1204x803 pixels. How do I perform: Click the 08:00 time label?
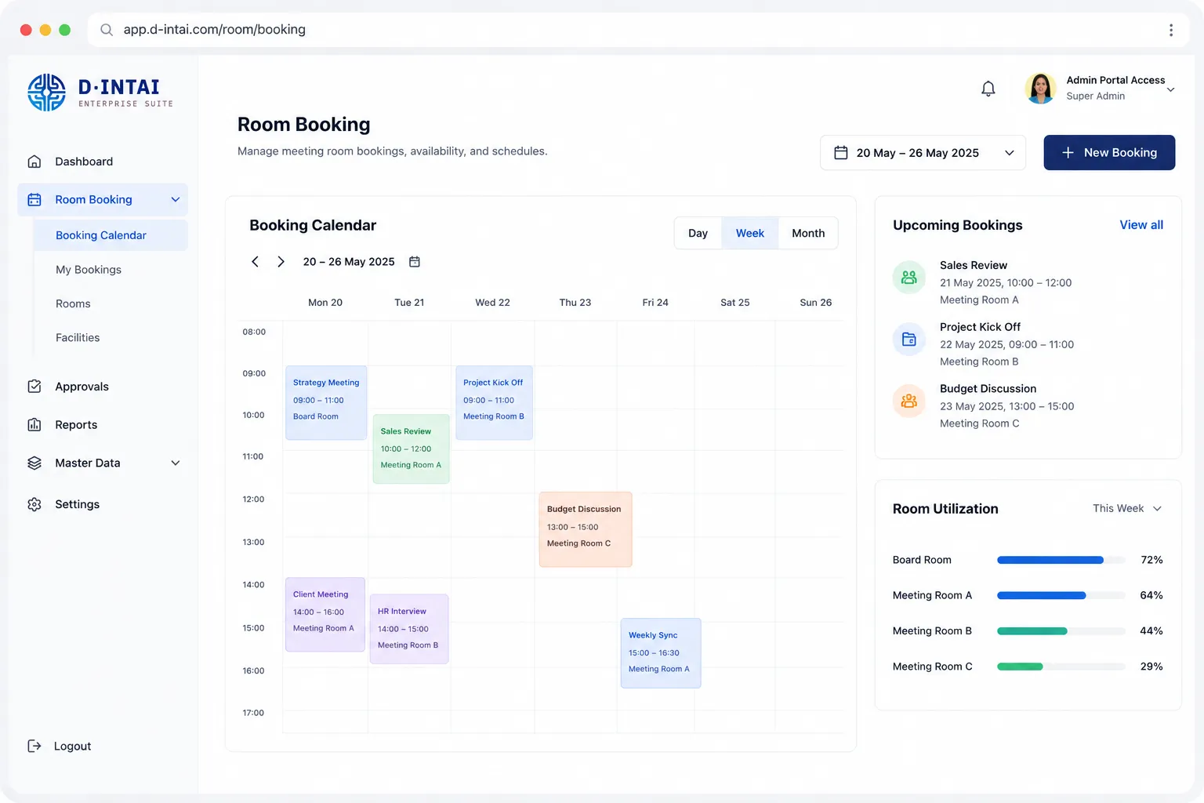point(254,332)
